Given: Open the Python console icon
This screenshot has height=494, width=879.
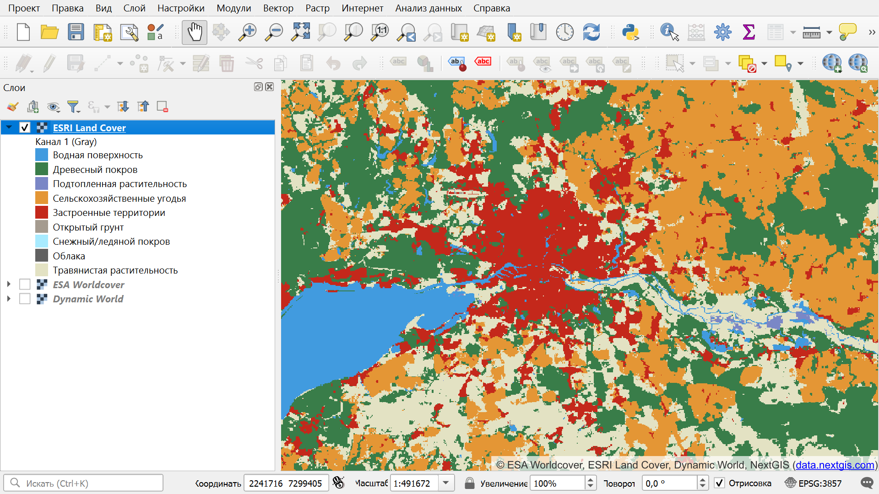Looking at the screenshot, I should [630, 32].
